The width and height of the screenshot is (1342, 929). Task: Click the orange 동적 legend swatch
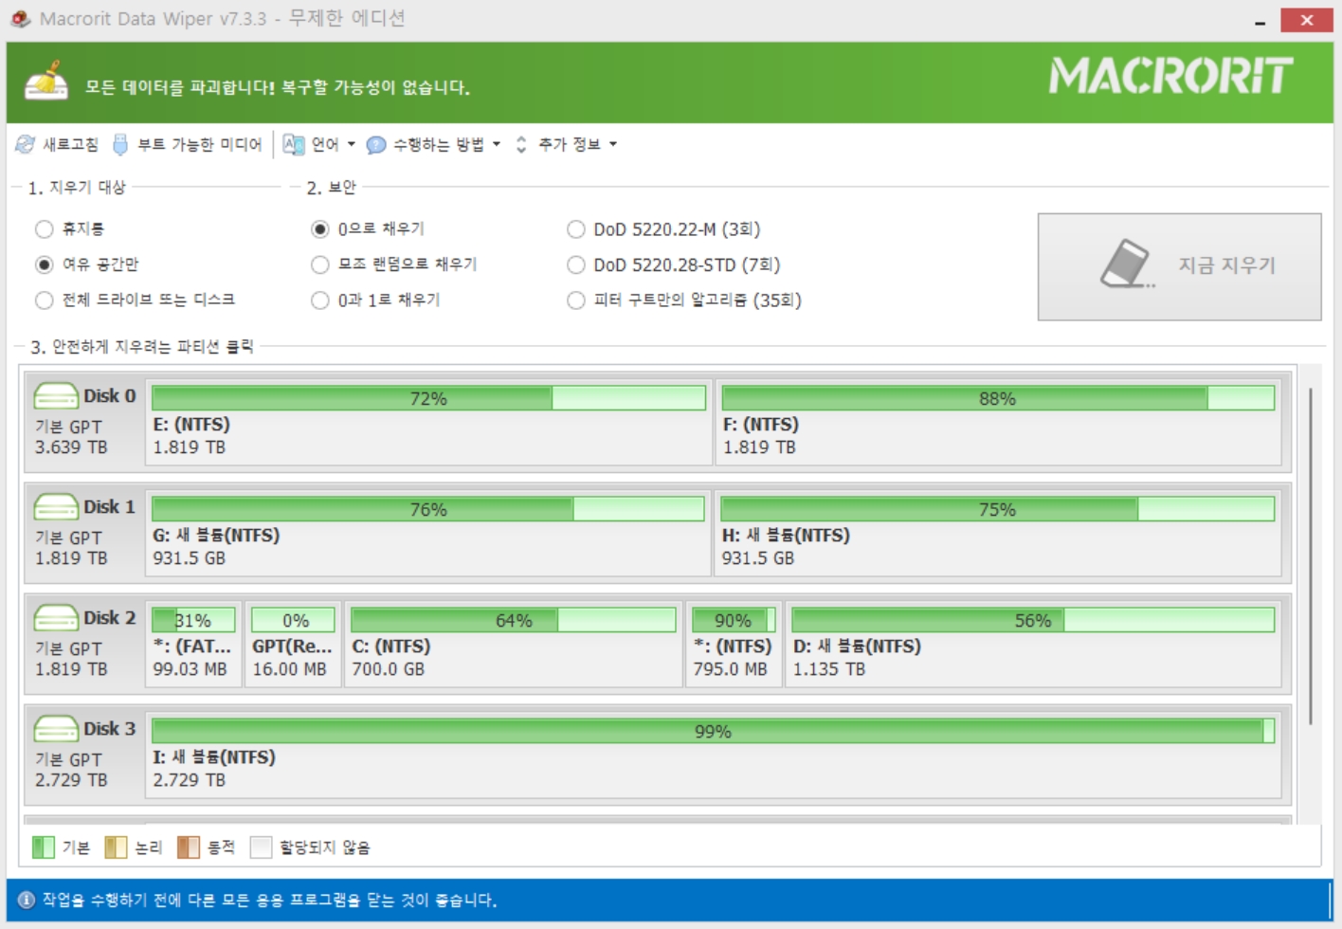pyautogui.click(x=189, y=847)
